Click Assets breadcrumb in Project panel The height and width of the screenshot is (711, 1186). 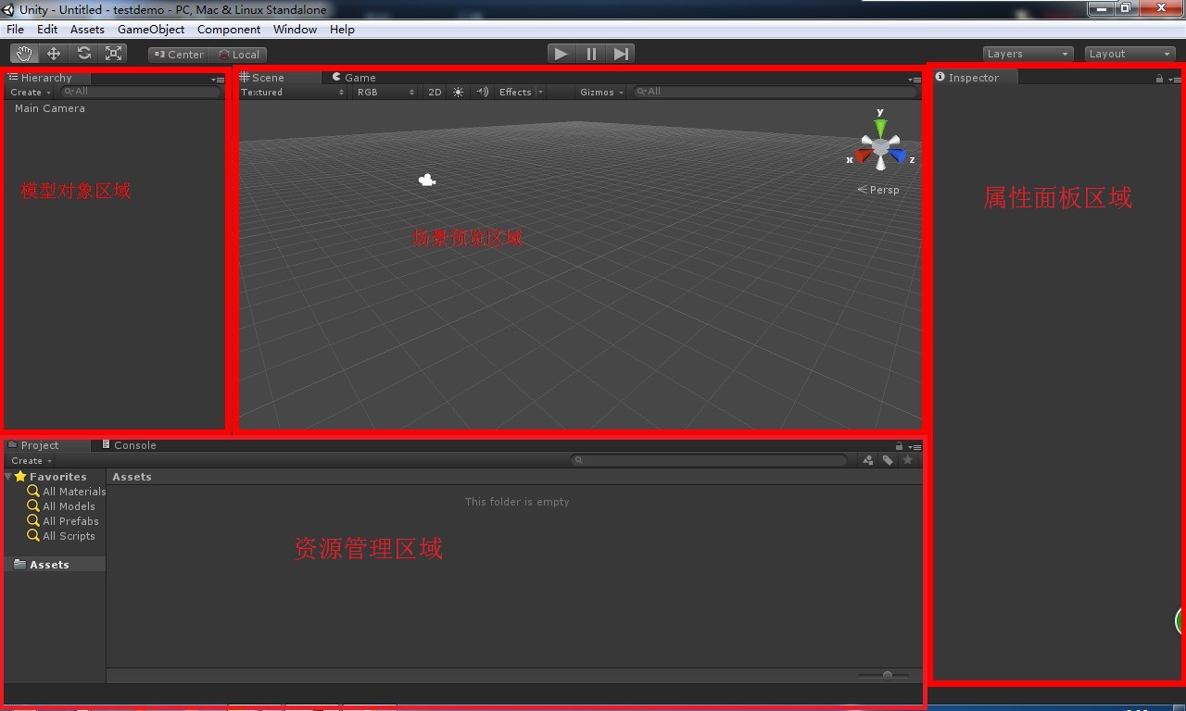(x=132, y=477)
